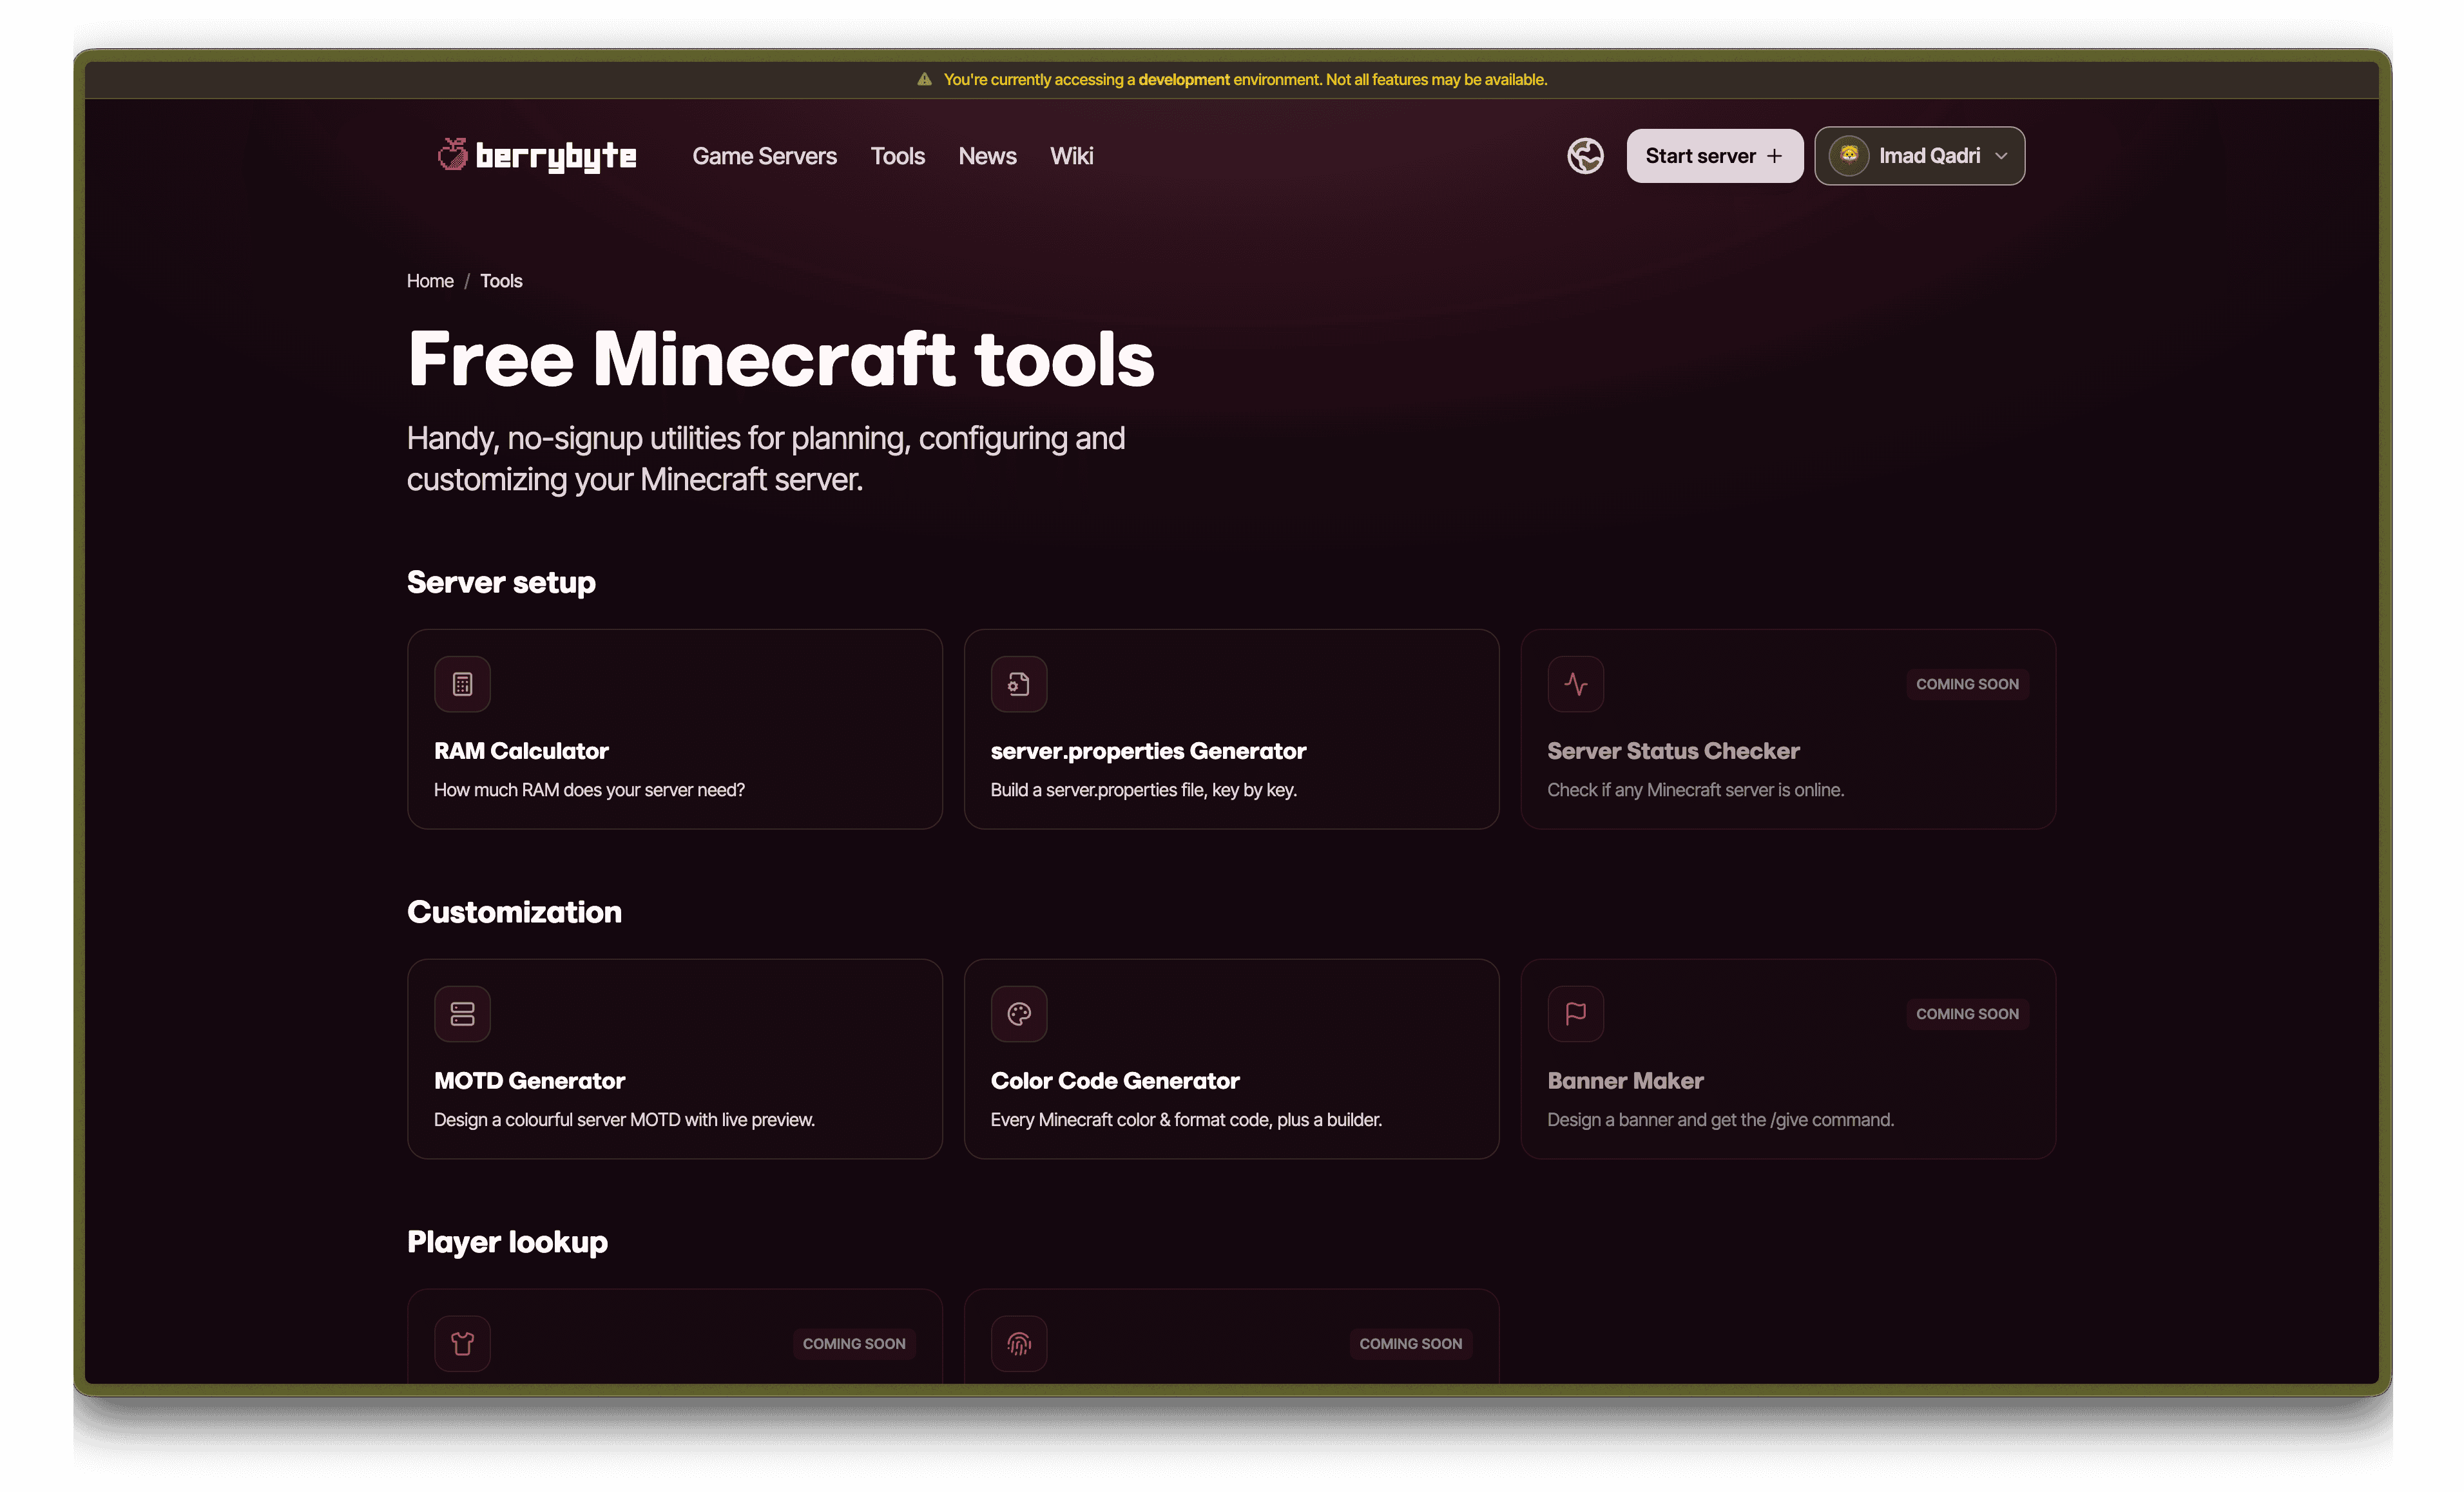Click 'Every Minecraft color & format code' description
Viewport: 2464px width, 1492px height.
point(1186,1120)
